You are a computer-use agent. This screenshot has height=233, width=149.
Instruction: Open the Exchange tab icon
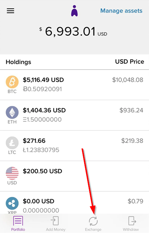pos(93,221)
